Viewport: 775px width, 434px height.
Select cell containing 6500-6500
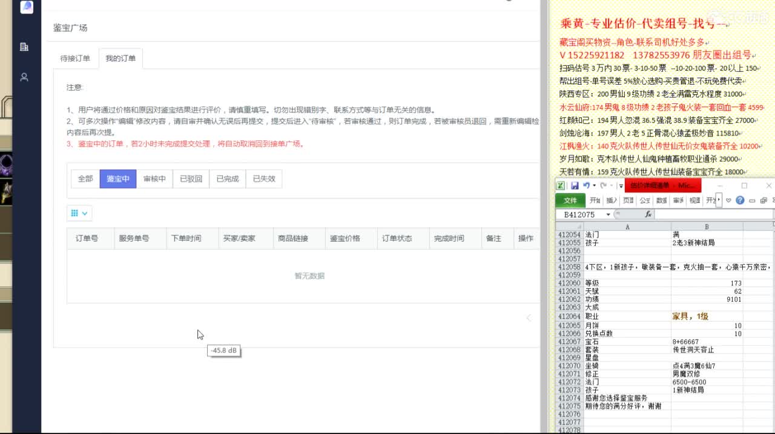707,382
